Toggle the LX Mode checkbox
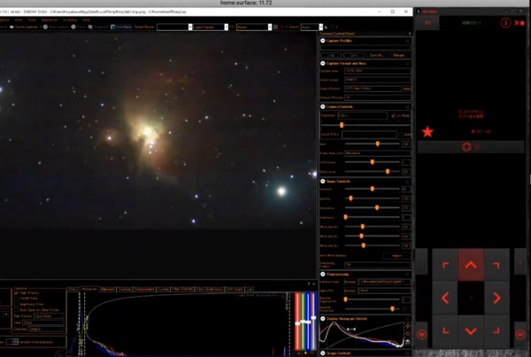 pyautogui.click(x=393, y=116)
